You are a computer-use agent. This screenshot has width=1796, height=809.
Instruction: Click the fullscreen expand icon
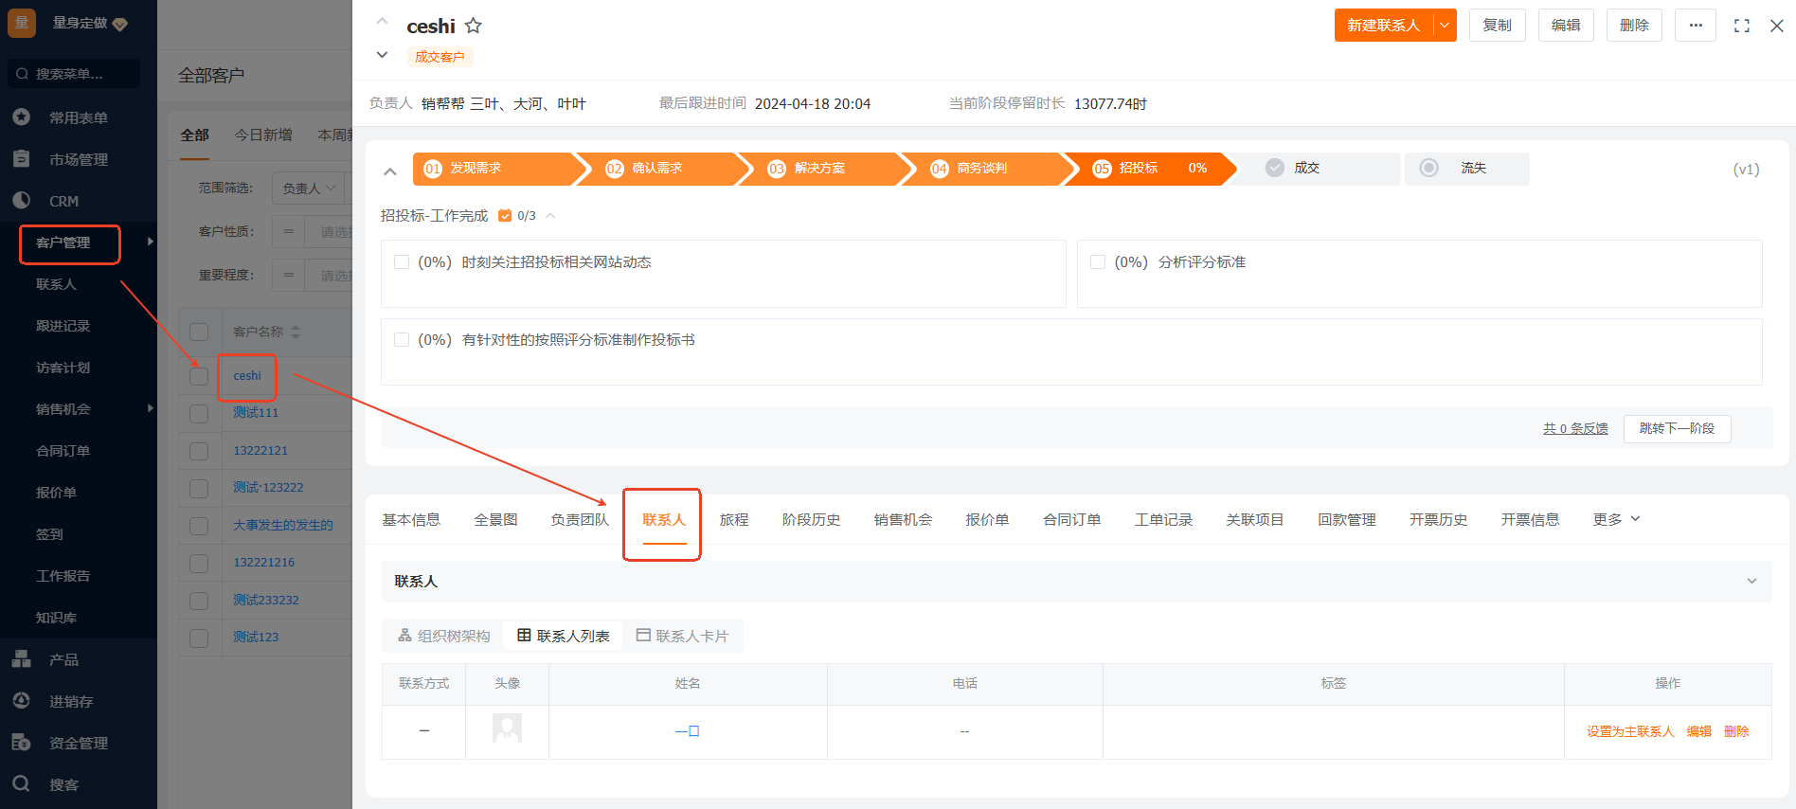pos(1741,26)
